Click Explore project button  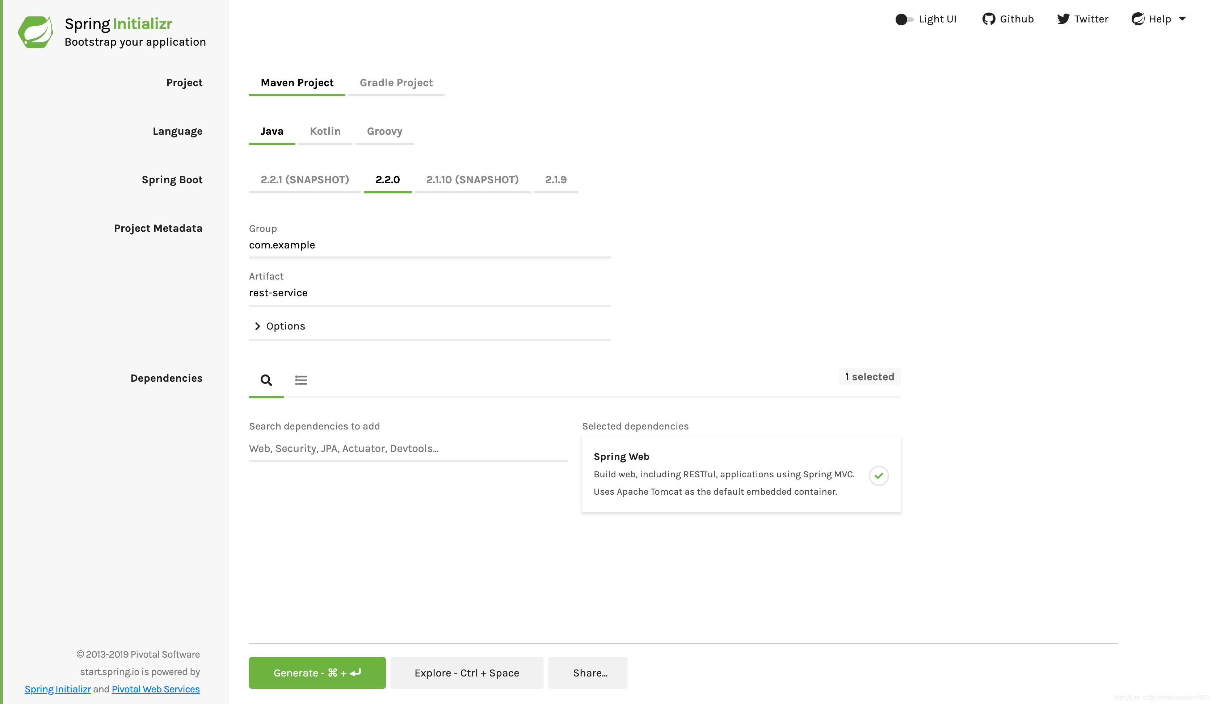[467, 672]
